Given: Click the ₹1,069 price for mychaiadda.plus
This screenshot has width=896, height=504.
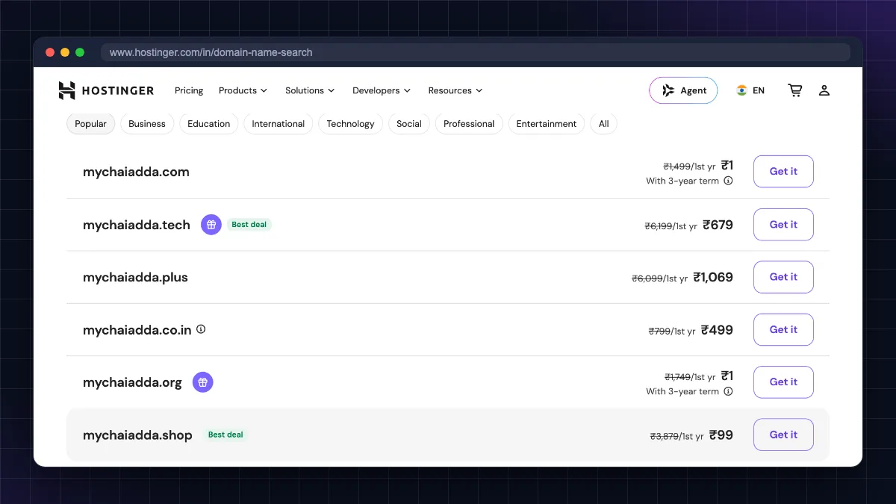Looking at the screenshot, I should (x=713, y=277).
